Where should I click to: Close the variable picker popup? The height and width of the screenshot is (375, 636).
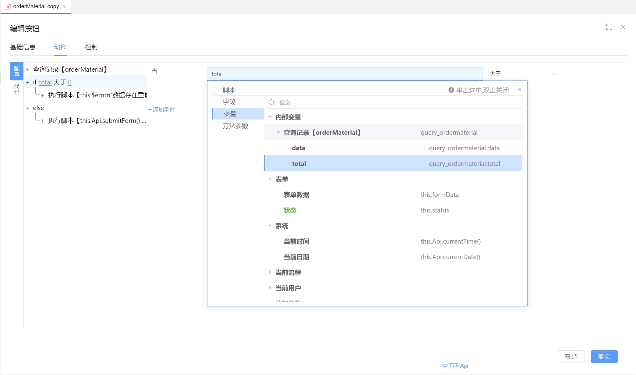click(x=519, y=89)
